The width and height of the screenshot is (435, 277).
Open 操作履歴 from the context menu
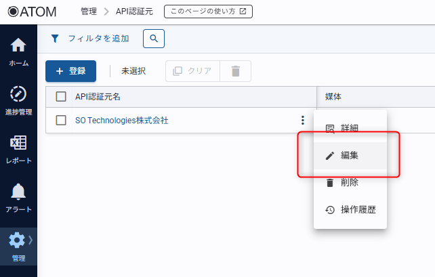pyautogui.click(x=350, y=210)
